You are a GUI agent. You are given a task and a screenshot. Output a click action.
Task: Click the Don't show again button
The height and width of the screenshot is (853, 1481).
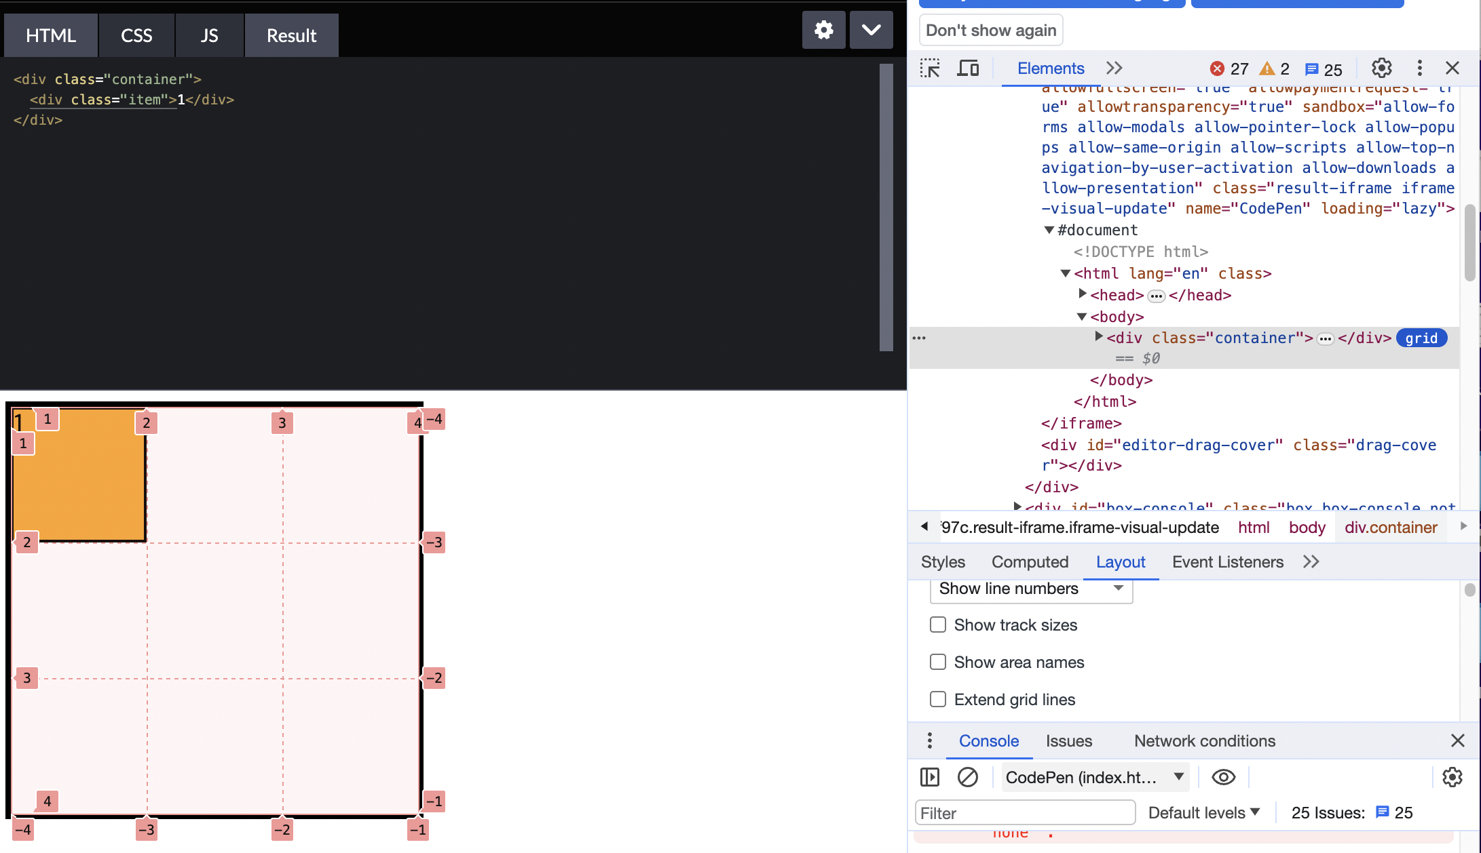click(990, 31)
